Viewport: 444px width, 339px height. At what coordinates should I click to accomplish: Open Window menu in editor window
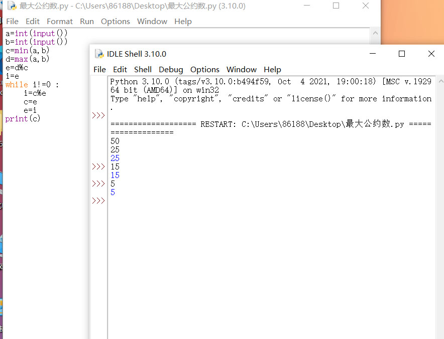tap(152, 22)
